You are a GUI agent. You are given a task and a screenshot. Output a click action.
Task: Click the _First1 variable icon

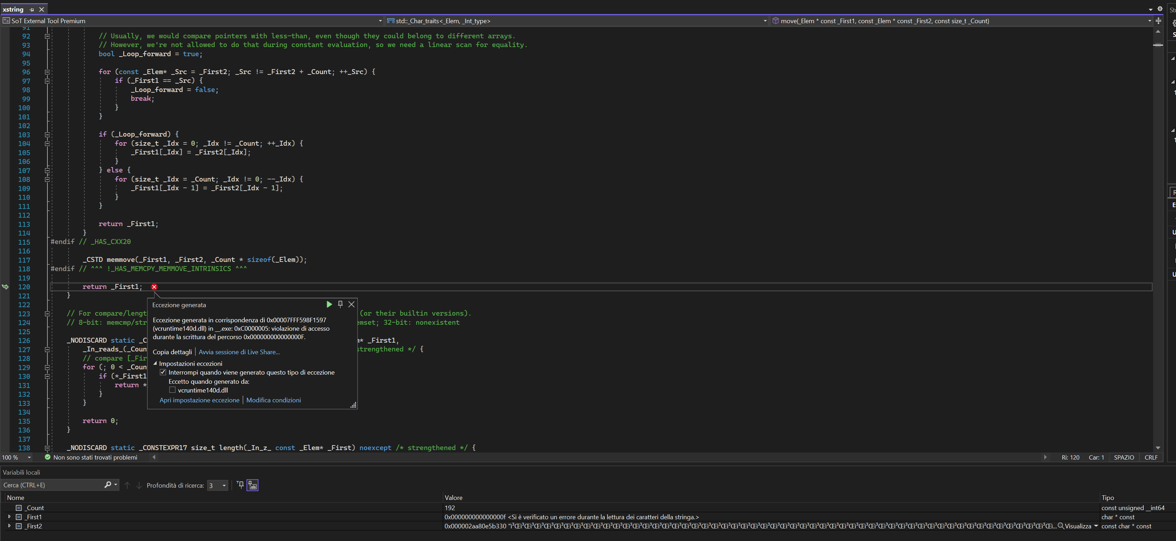tap(19, 517)
